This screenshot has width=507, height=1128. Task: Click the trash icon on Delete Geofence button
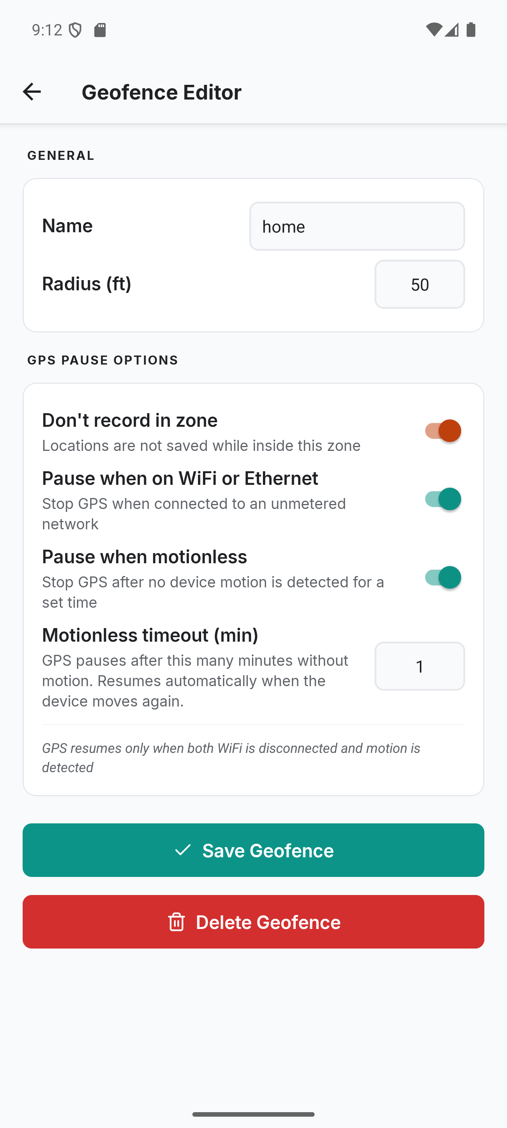(x=177, y=922)
